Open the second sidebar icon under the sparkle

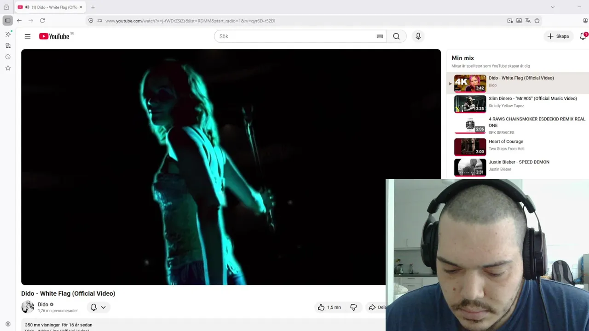(x=8, y=46)
